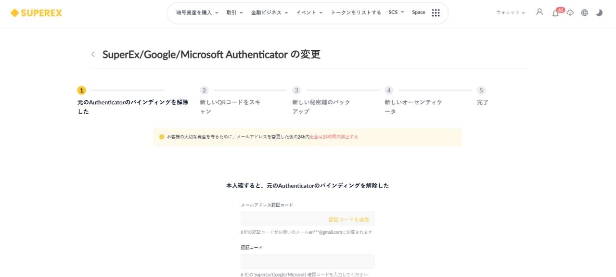This screenshot has height=277, width=616.
Task: Click the back arrow beside the page title
Action: tap(93, 54)
